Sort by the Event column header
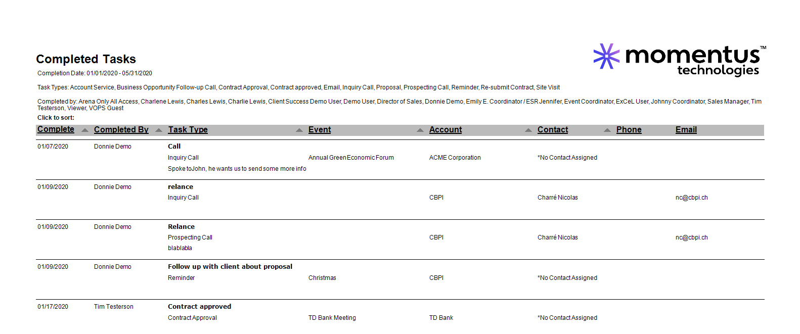800x334 pixels. (x=320, y=130)
